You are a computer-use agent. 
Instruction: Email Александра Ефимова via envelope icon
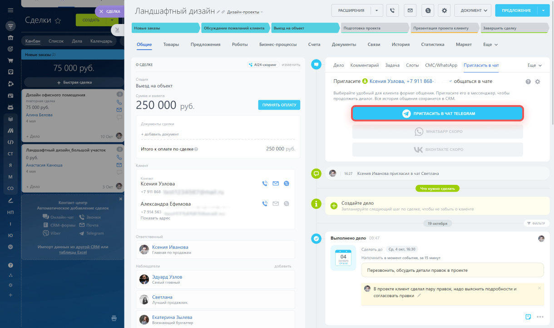point(276,204)
